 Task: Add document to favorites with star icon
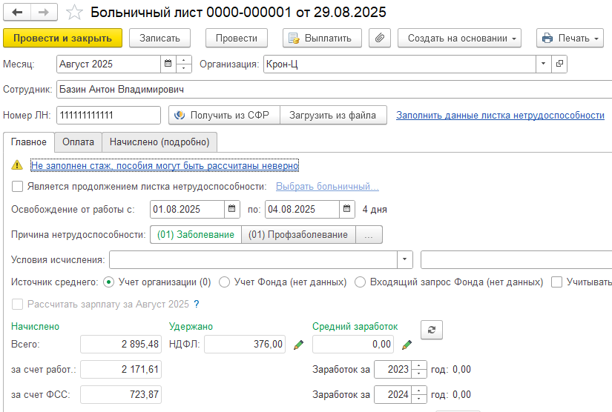pos(74,13)
